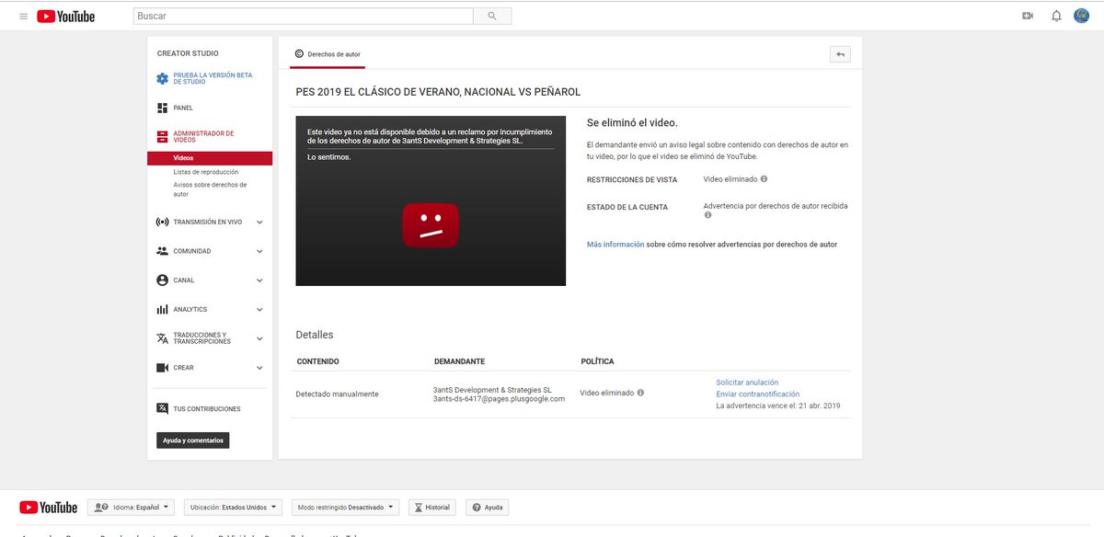Click the Studio beta gear icon
Viewport: 1104px width, 537px height.
(x=163, y=79)
